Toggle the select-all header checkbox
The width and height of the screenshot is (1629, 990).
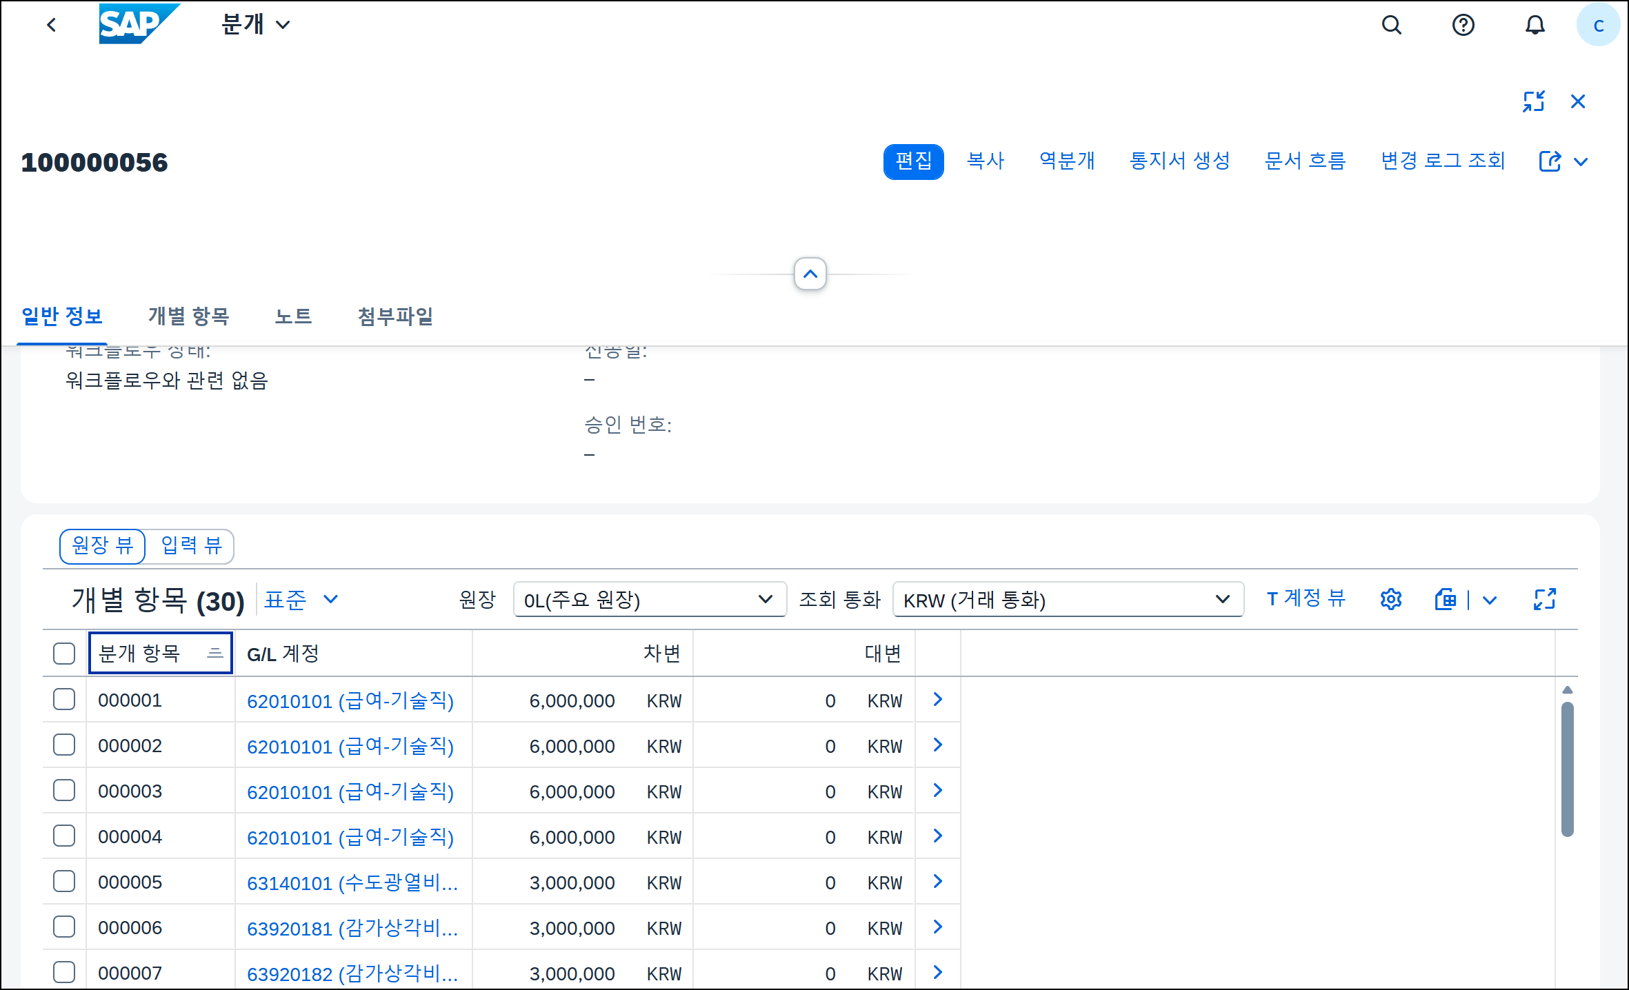tap(64, 653)
